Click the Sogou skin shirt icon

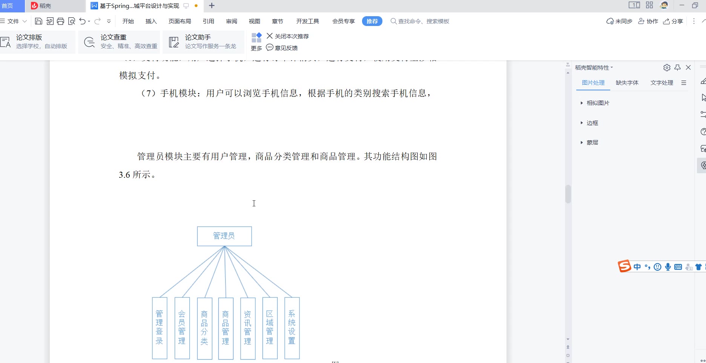tap(698, 267)
